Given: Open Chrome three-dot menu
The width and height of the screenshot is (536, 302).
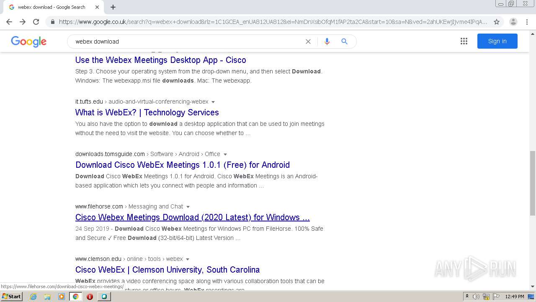Looking at the screenshot, I should (x=527, y=22).
